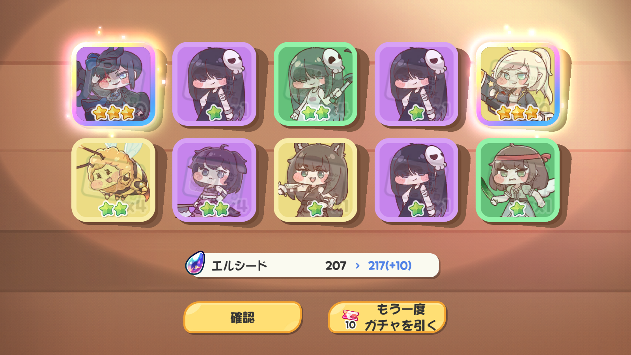Viewport: 631px width, 355px height.
Task: Select the three-star blonde ponytail character card
Action: [517, 84]
